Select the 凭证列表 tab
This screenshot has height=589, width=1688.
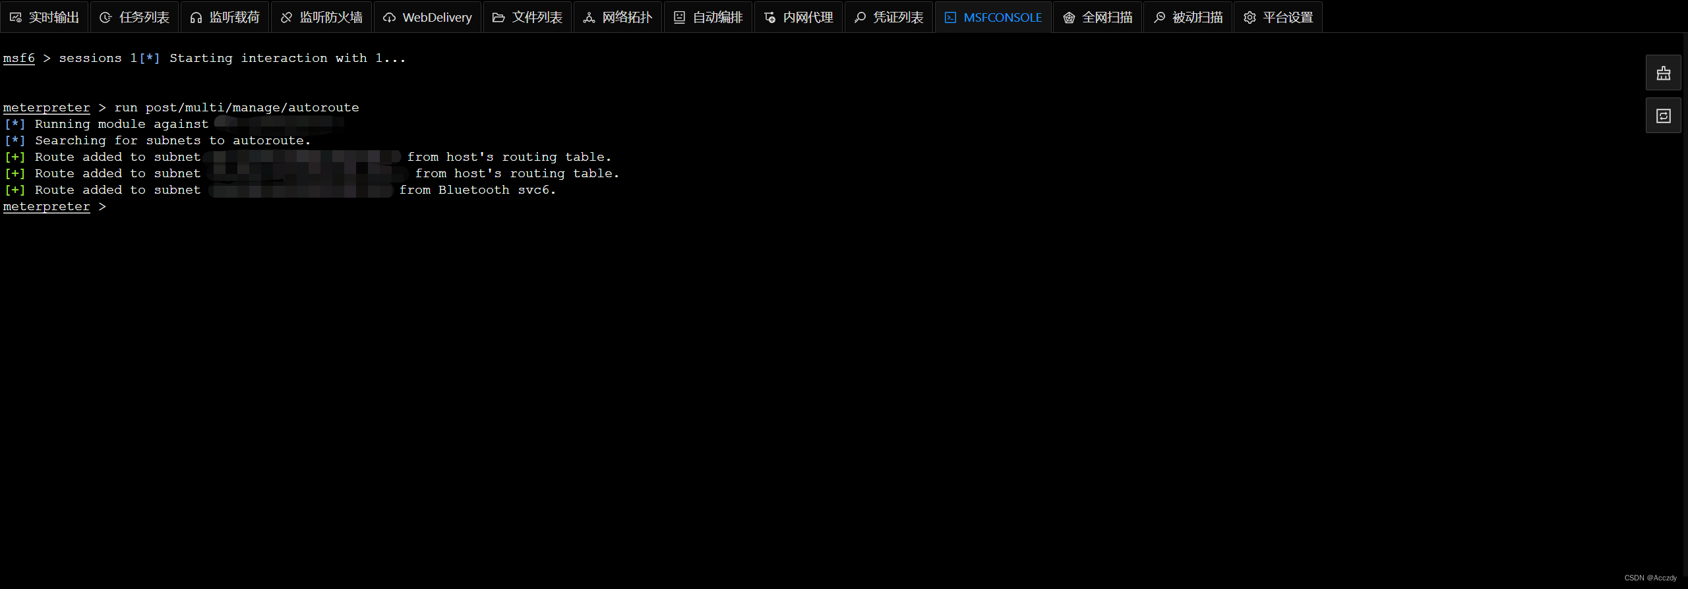[x=889, y=17]
